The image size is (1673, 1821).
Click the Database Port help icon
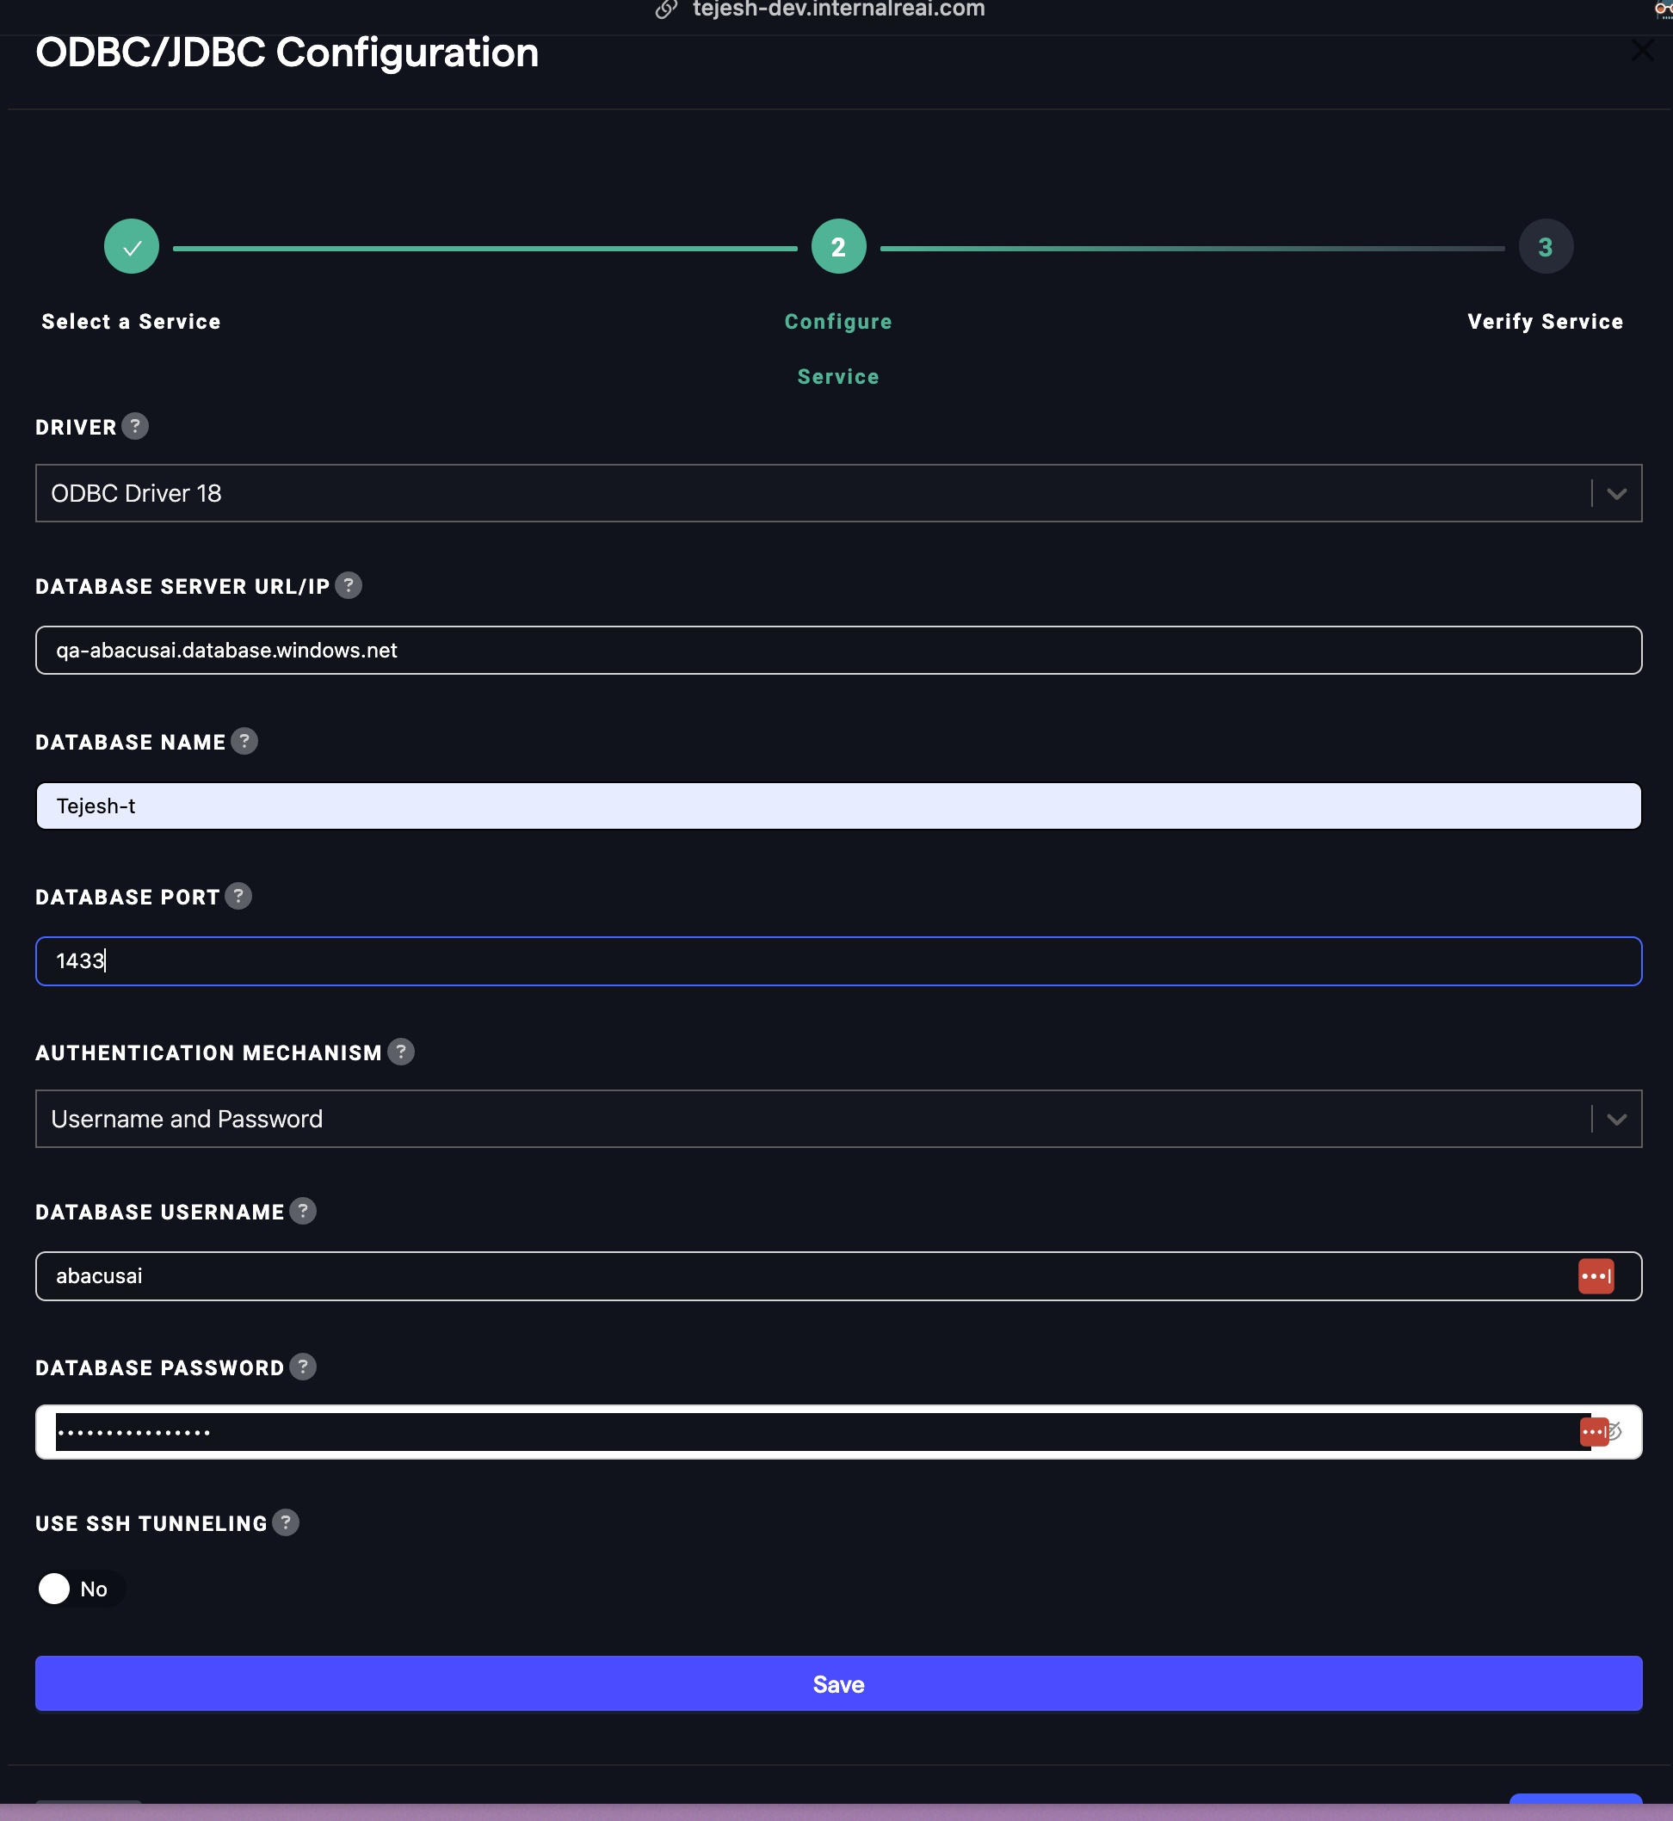pyautogui.click(x=238, y=896)
